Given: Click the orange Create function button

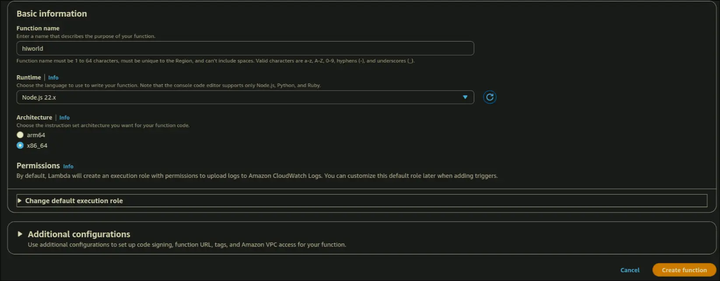Looking at the screenshot, I should [684, 270].
